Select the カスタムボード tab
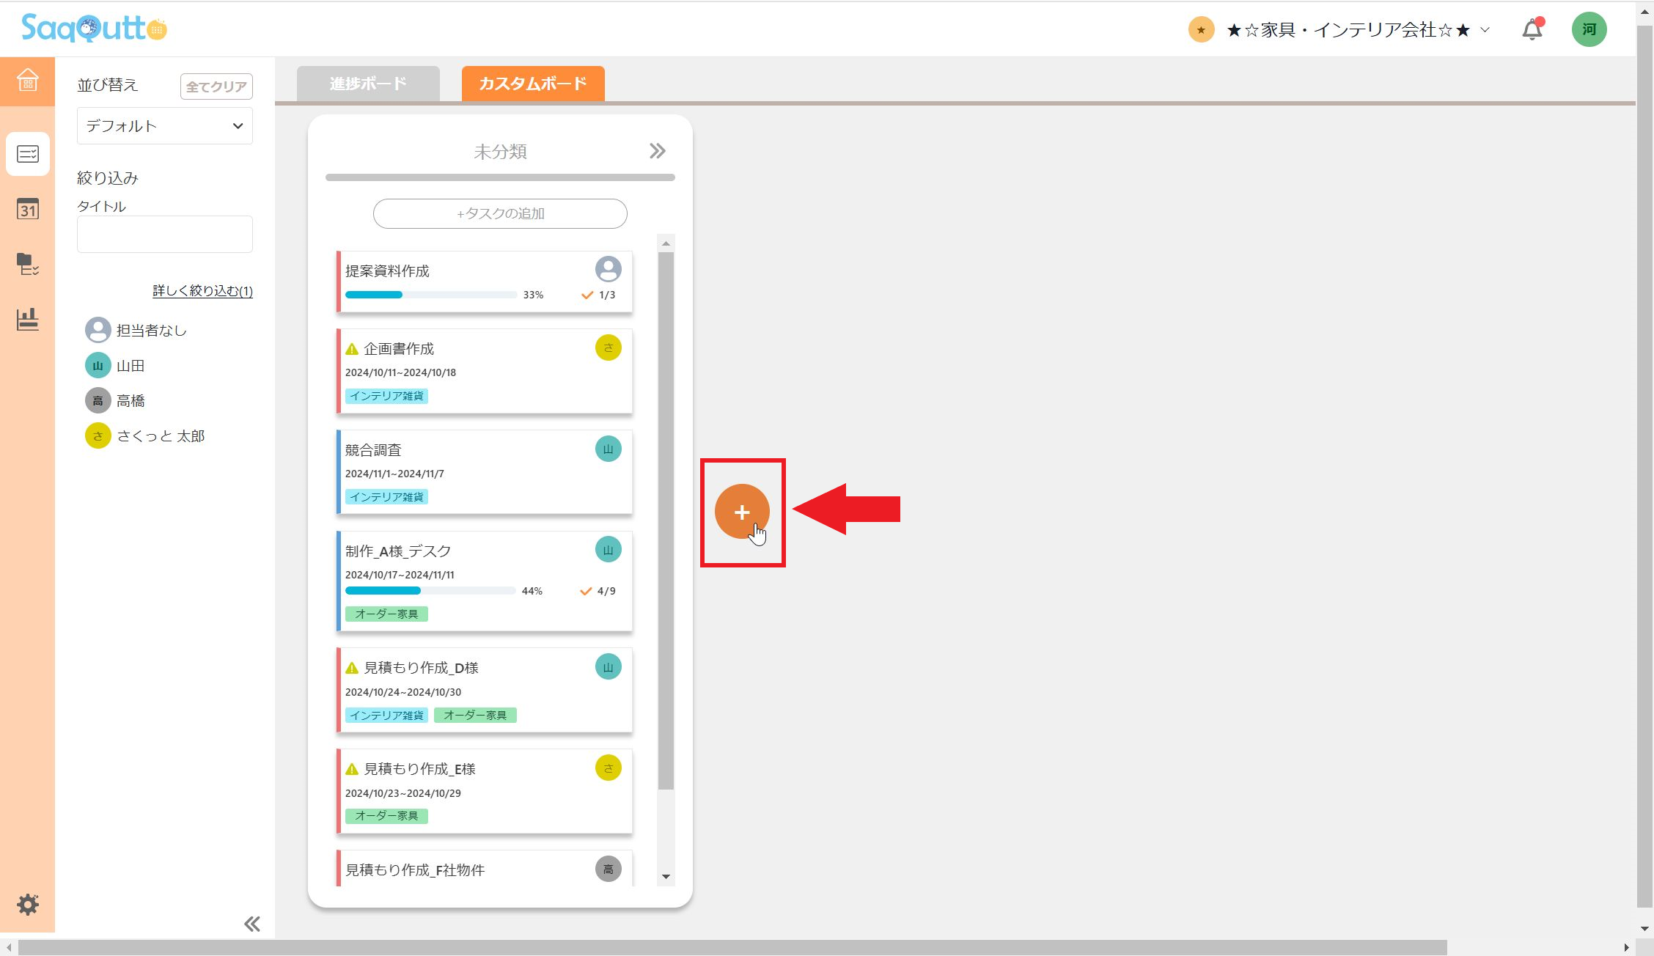 533,84
